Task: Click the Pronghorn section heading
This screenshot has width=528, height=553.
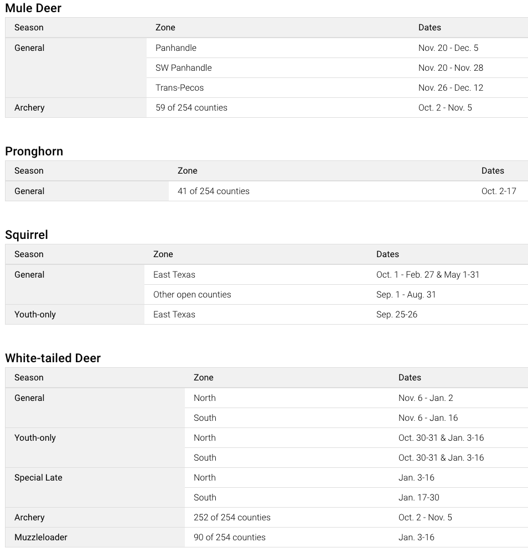Action: pyautogui.click(x=34, y=152)
